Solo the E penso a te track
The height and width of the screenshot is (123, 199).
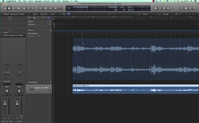point(38,90)
